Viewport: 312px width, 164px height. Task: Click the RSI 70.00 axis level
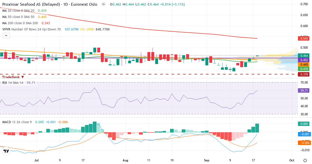pos(304,83)
